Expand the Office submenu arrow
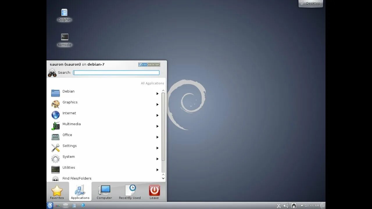The image size is (372, 209). [x=158, y=137]
